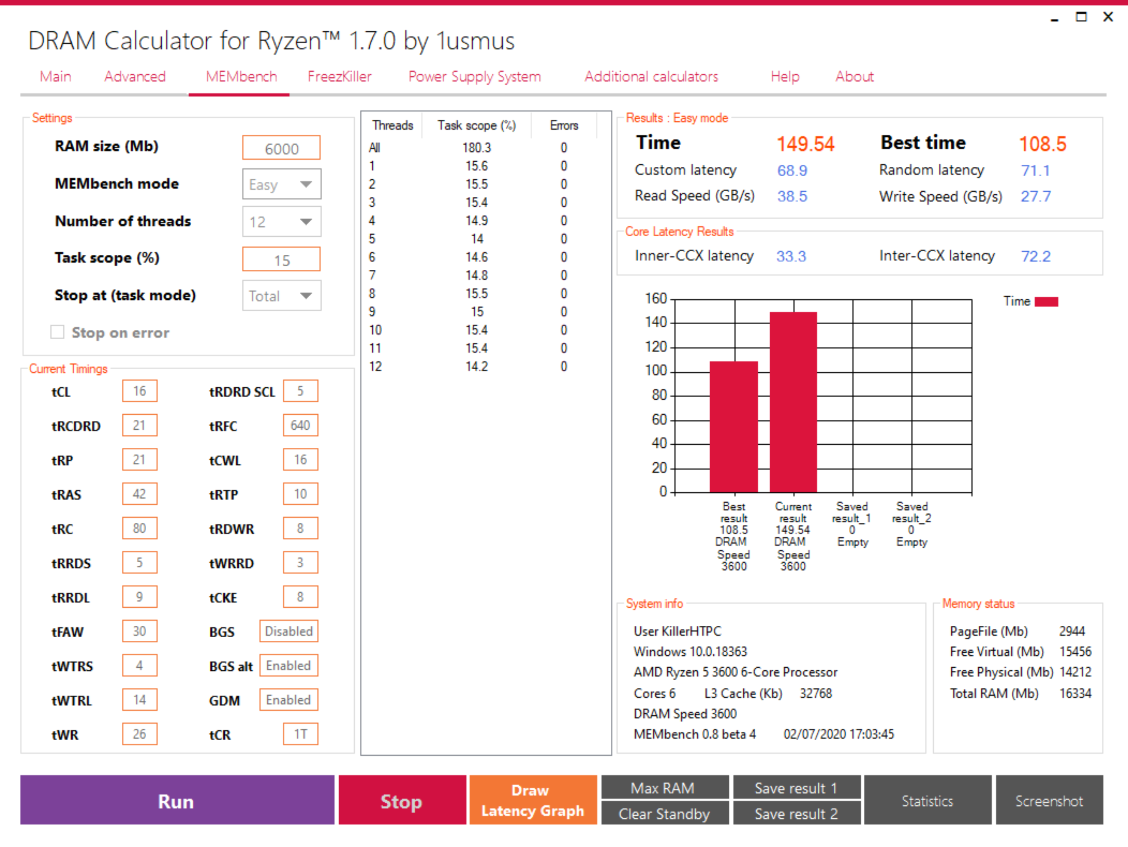Viewport: 1128px width, 847px height.
Task: Click the Task scope percent field
Action: click(x=281, y=260)
